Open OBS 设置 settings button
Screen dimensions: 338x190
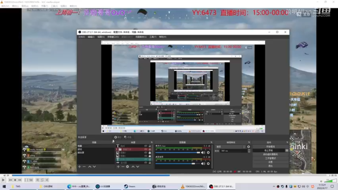point(270,162)
